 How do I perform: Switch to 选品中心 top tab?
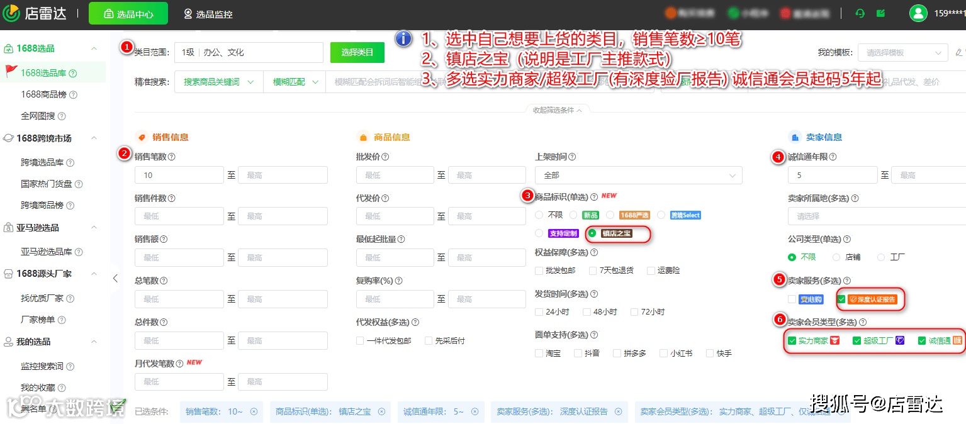point(128,13)
